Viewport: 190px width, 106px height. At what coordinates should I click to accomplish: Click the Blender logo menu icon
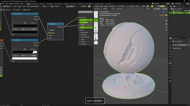(1, 4)
